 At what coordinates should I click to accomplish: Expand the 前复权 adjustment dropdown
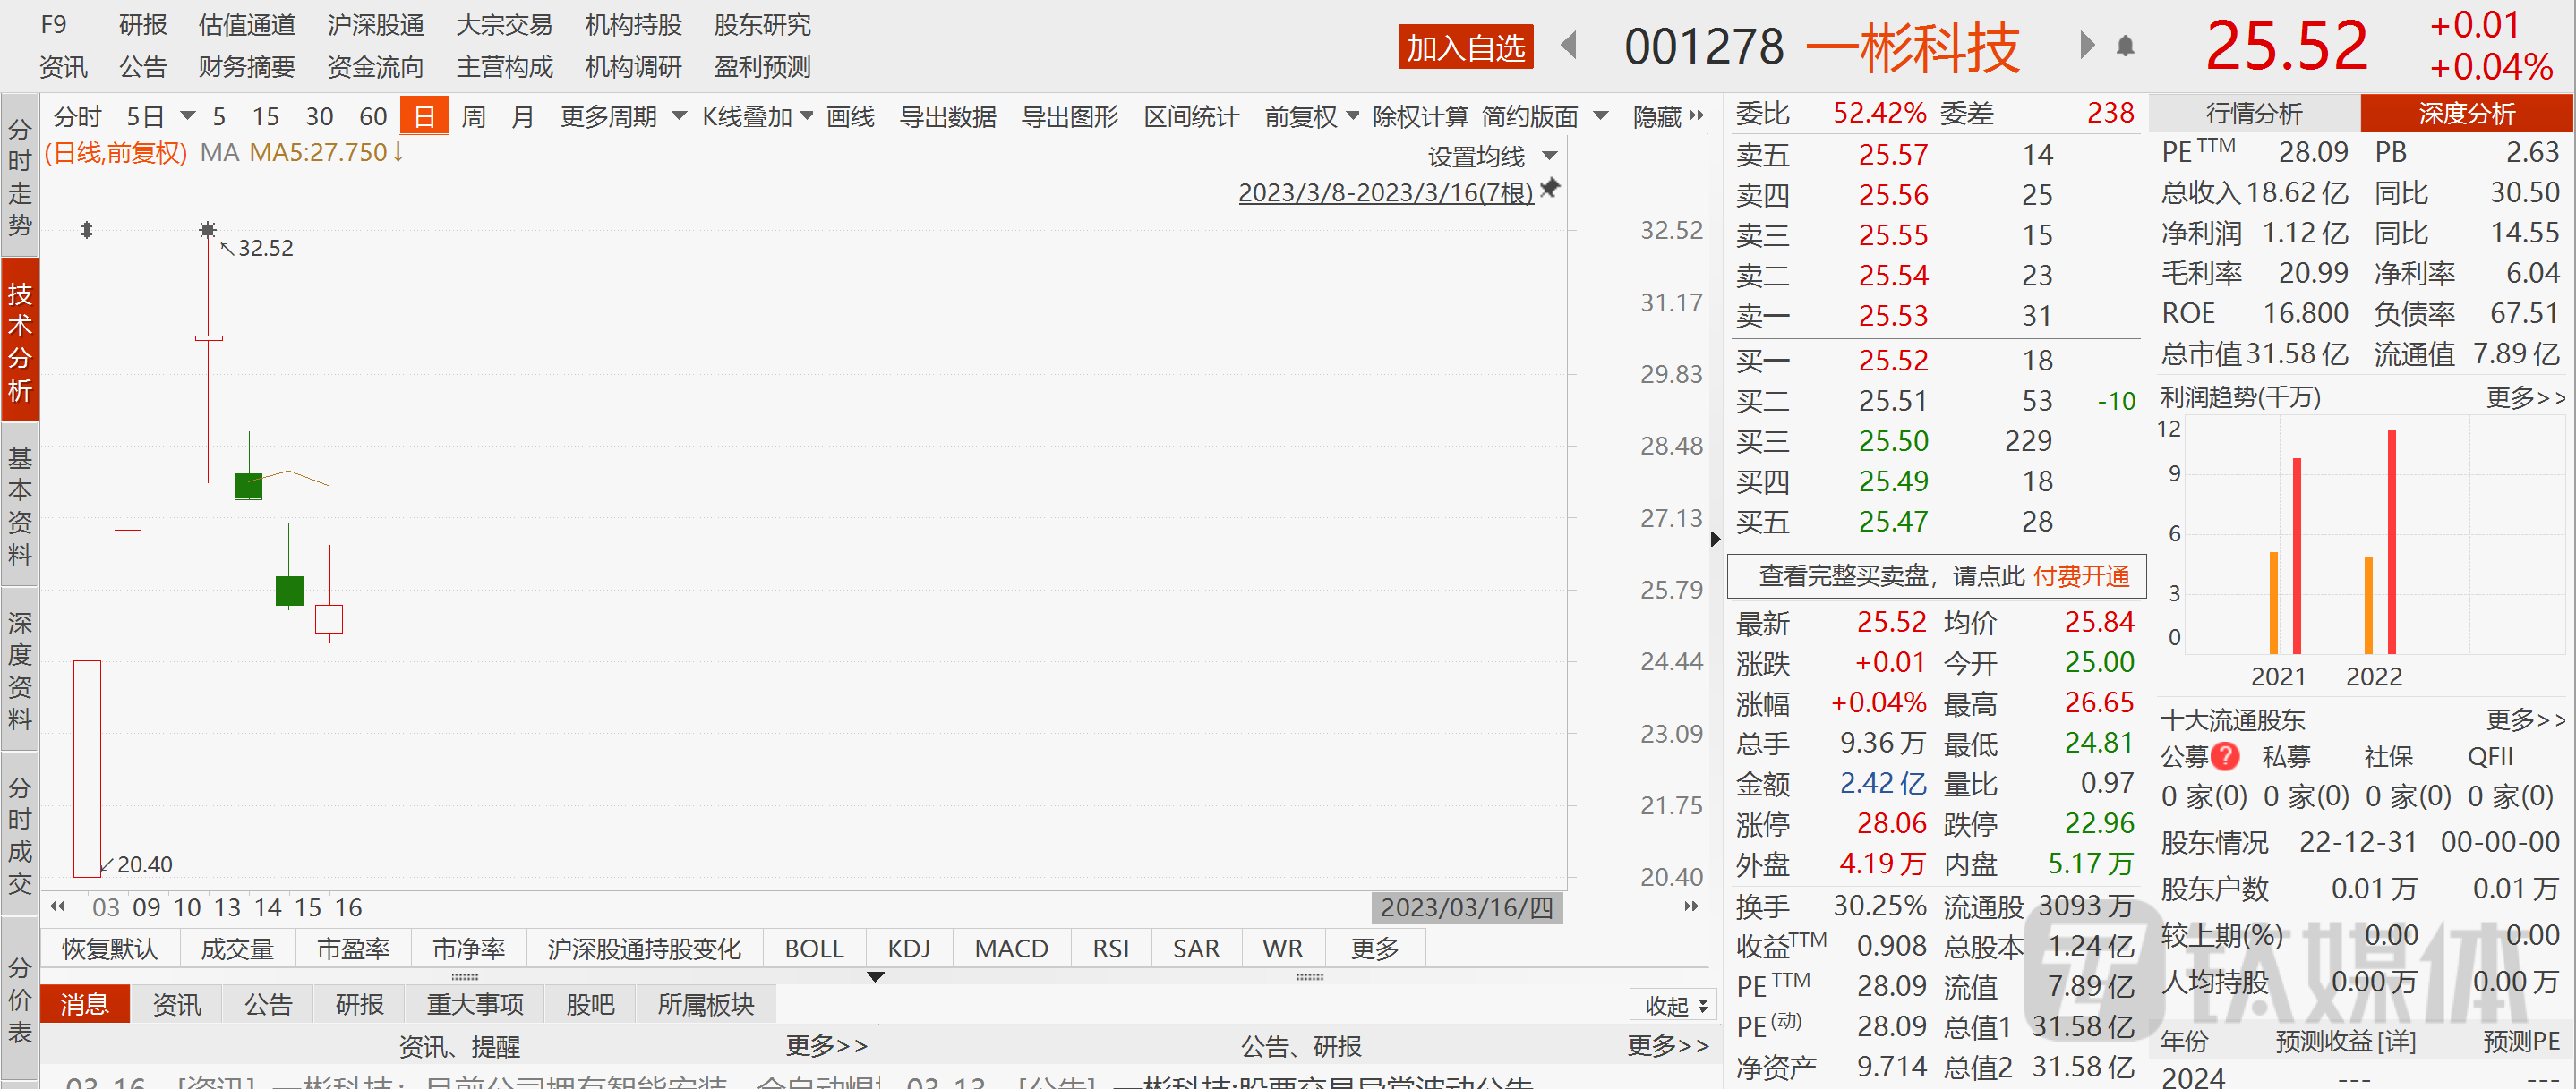coord(1311,117)
